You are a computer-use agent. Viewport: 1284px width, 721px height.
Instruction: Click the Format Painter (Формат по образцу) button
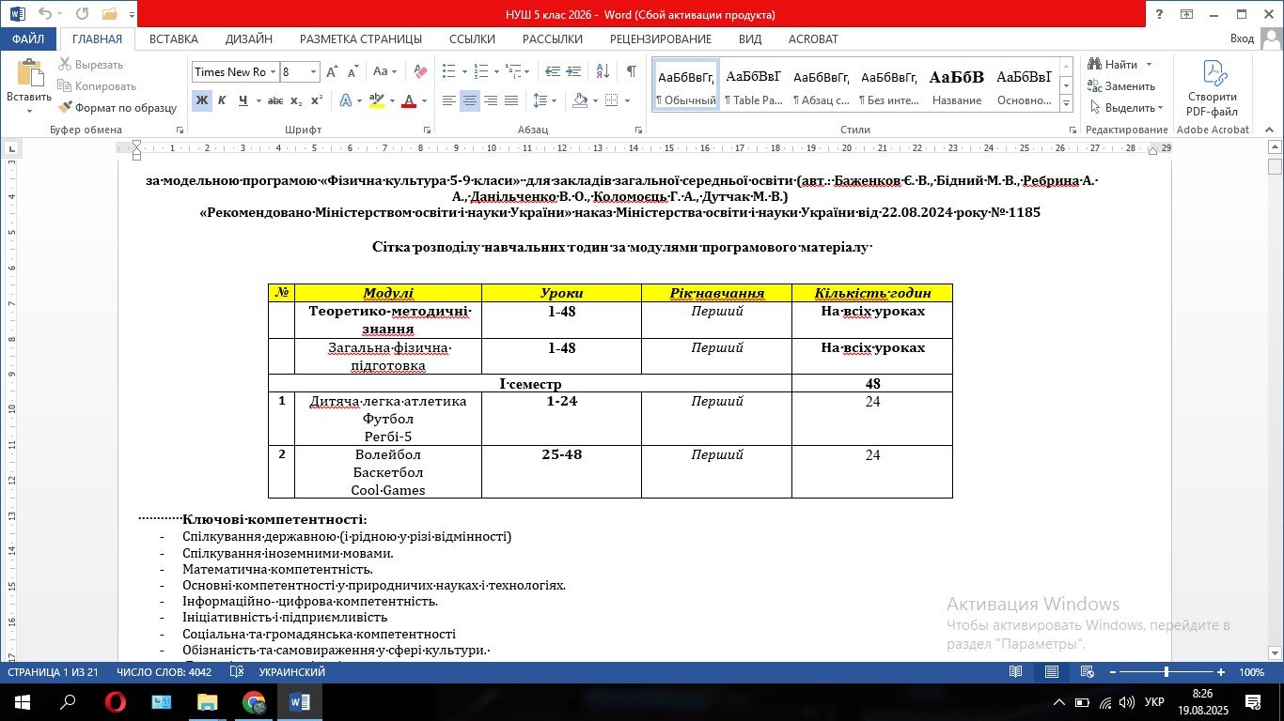coord(117,108)
